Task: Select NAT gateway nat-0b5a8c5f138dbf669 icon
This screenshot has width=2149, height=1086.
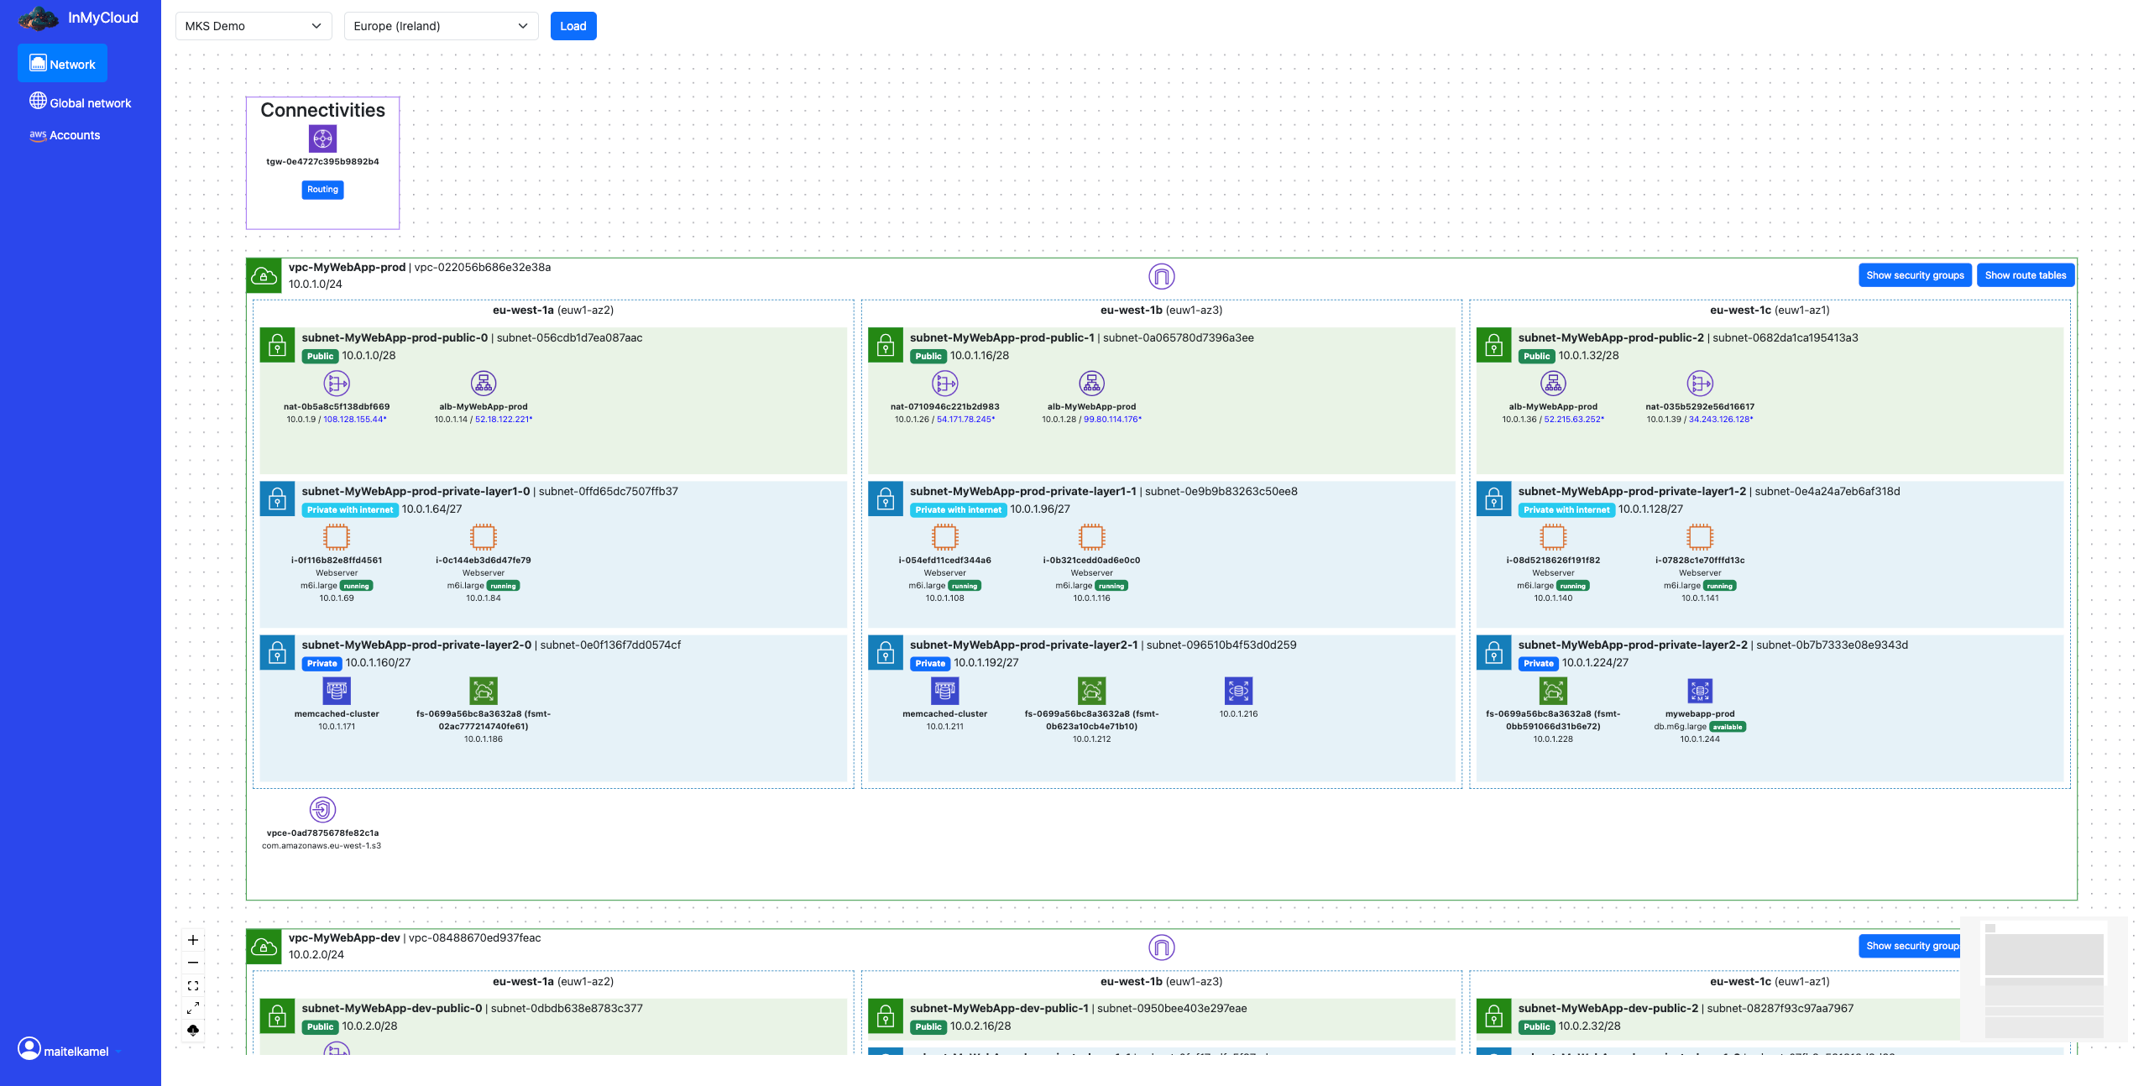Action: tap(337, 384)
